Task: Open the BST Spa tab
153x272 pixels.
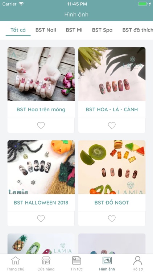Action: (102, 30)
